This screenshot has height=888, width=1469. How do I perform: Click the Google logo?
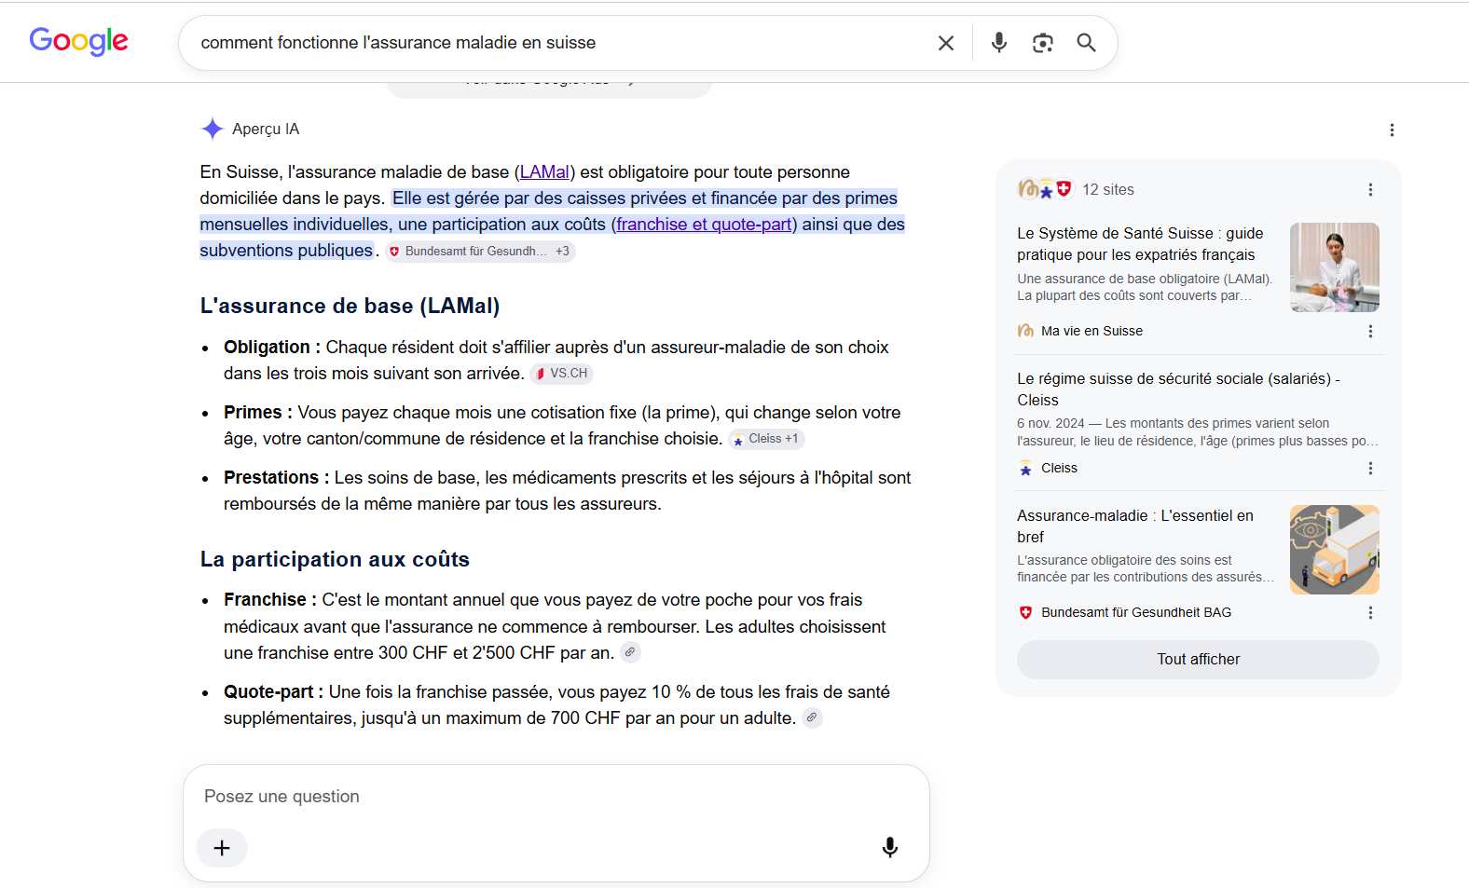[78, 41]
